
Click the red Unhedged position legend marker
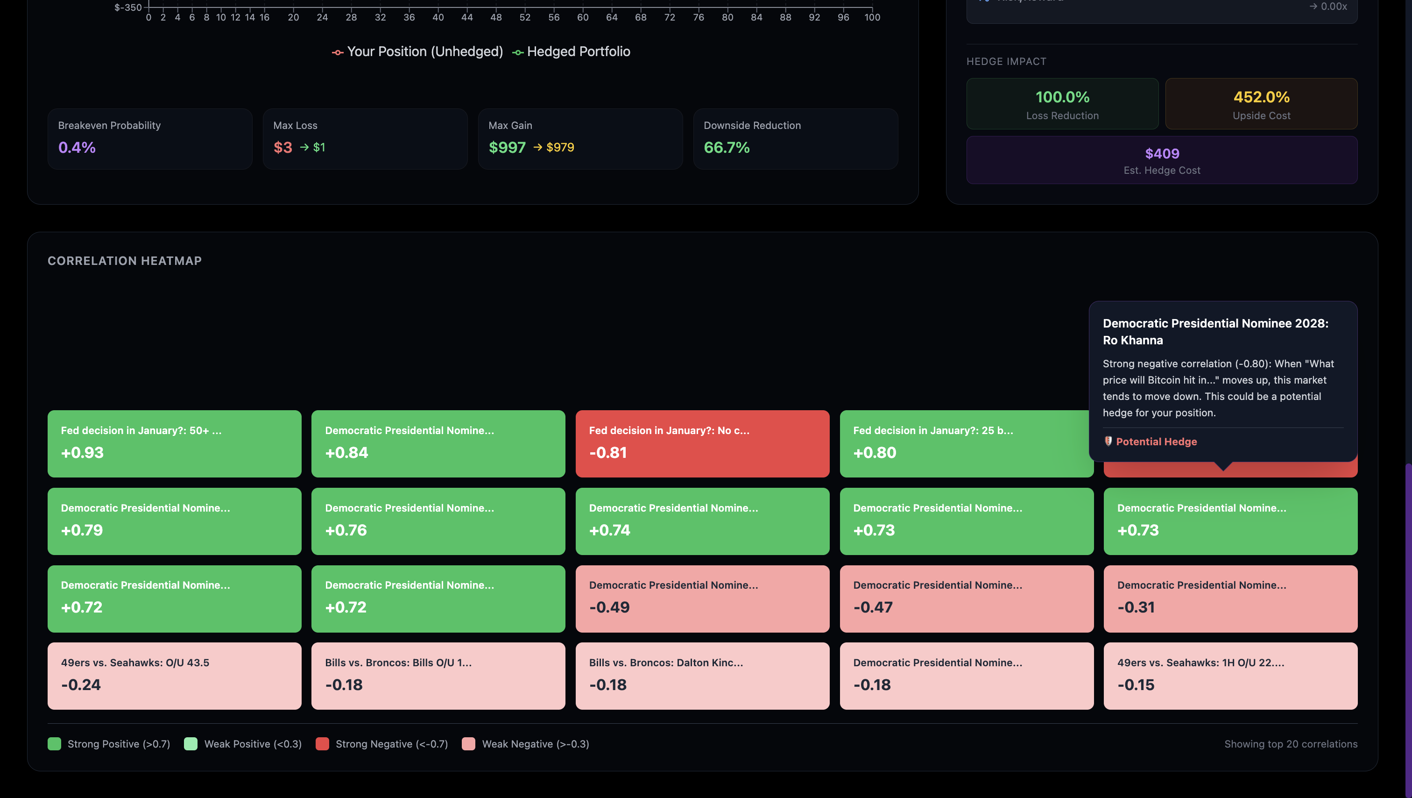pyautogui.click(x=338, y=52)
